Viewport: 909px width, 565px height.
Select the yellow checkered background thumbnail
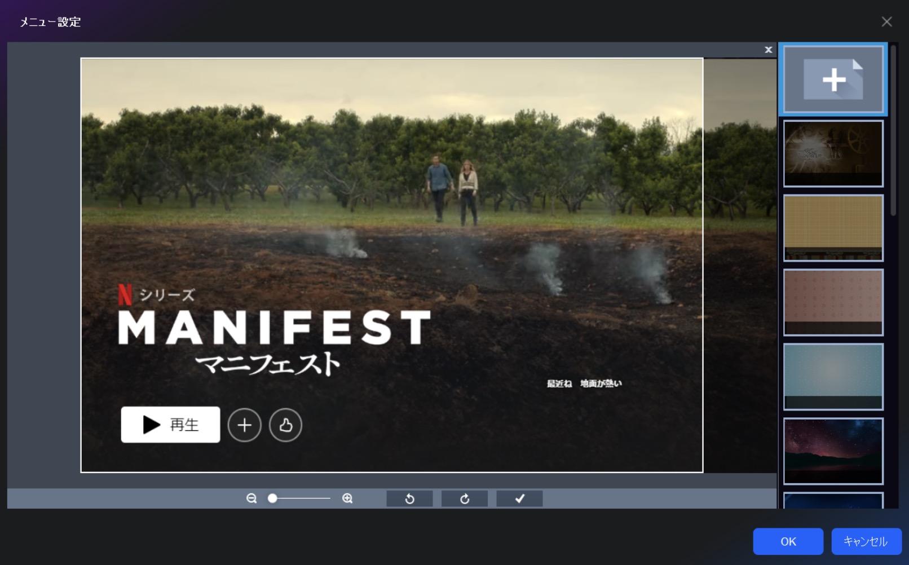click(x=833, y=228)
